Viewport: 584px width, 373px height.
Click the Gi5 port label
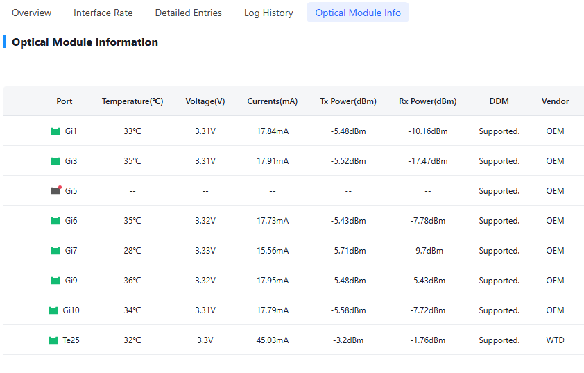(71, 191)
